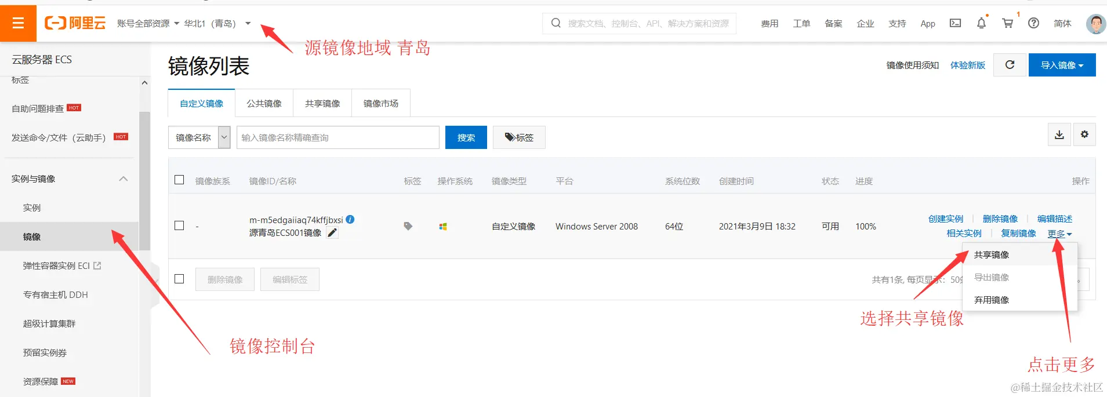Click the Alibaba Cloud logo
The height and width of the screenshot is (397, 1107).
(x=75, y=23)
